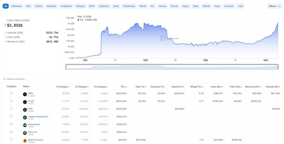This screenshot has height=144, width=284.
Task: Click the dYdX protocol logo icon
Action: [x=25, y=102]
